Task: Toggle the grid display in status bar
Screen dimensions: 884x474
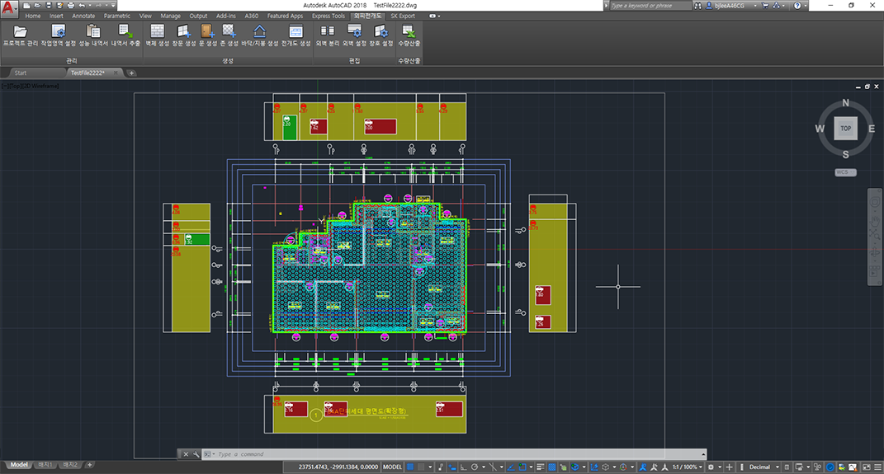Action: (410, 467)
